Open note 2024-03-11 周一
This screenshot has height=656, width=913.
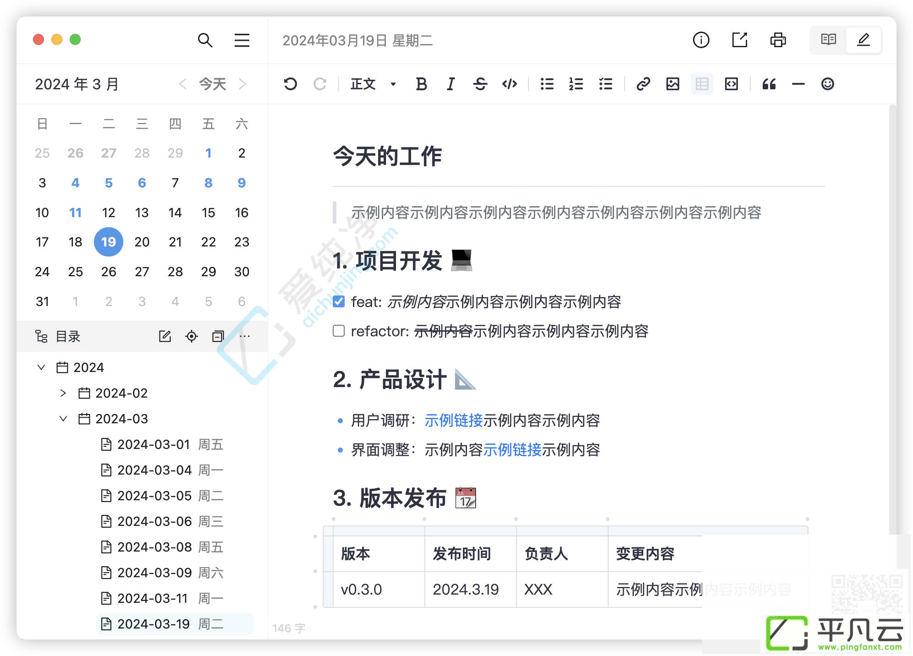162,598
